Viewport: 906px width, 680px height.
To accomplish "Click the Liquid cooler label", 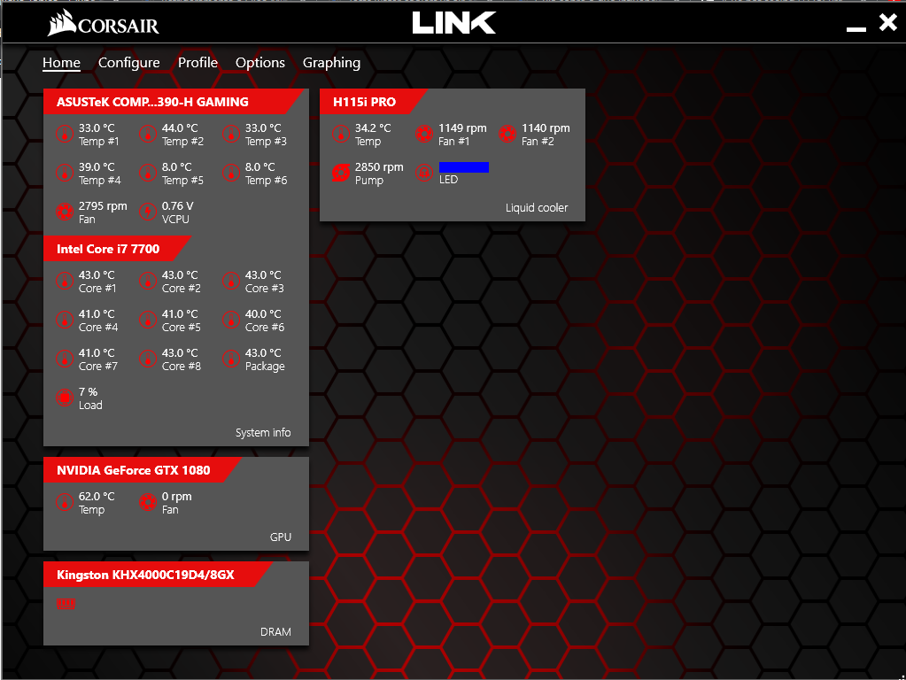I will pyautogui.click(x=536, y=208).
